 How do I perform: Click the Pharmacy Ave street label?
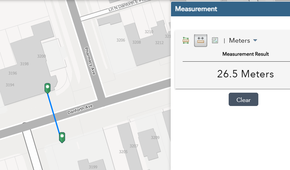click(x=90, y=61)
